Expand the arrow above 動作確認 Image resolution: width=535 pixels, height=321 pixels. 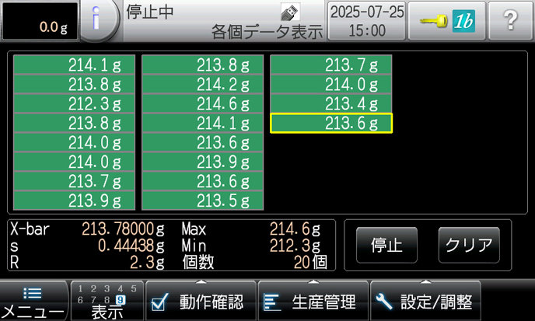201,282
